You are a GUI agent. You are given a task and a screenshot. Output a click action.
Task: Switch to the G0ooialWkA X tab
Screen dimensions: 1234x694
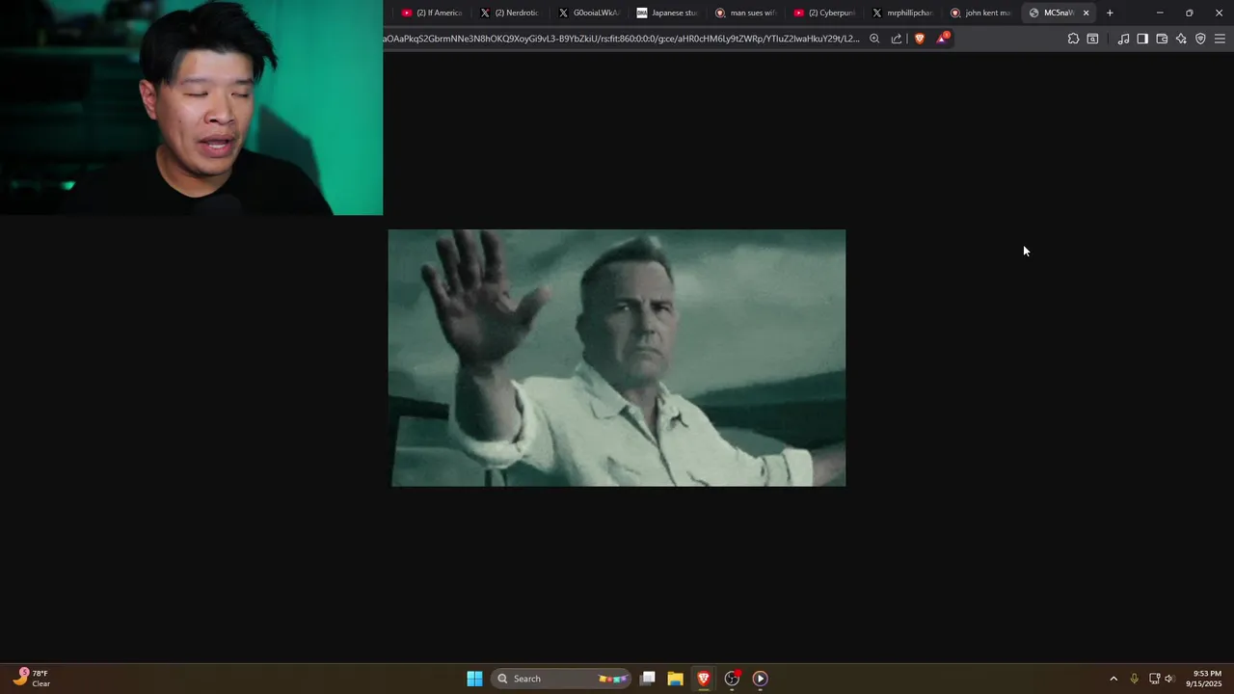click(588, 13)
